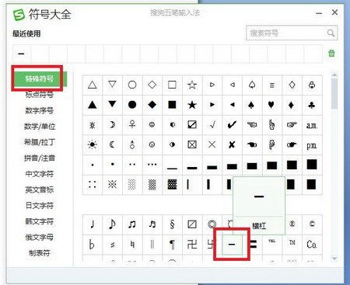Insert the thin check mark symbol
The image size is (350, 285).
pyautogui.click(x=212, y=125)
